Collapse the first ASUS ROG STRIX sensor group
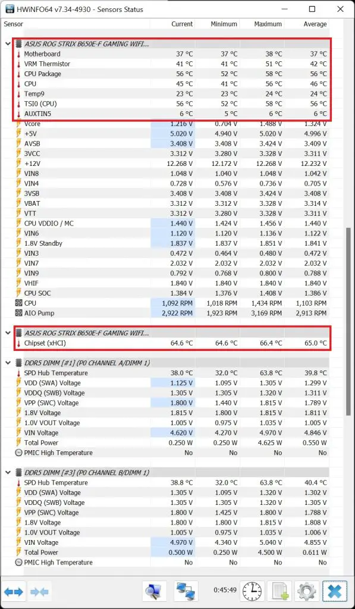The width and height of the screenshot is (355, 609). point(8,44)
